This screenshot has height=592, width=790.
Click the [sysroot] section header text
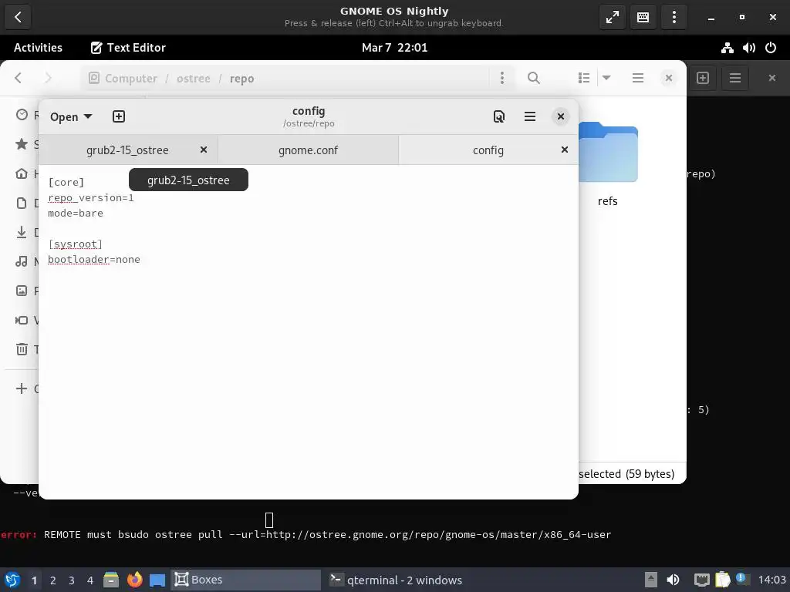pyautogui.click(x=76, y=244)
